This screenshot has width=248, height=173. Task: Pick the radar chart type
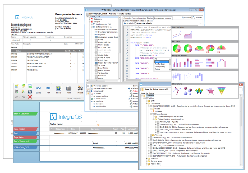pyautogui.click(x=210, y=91)
